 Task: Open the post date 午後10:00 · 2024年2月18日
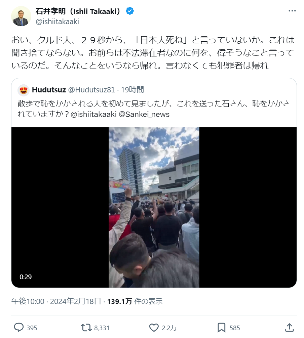click(56, 301)
